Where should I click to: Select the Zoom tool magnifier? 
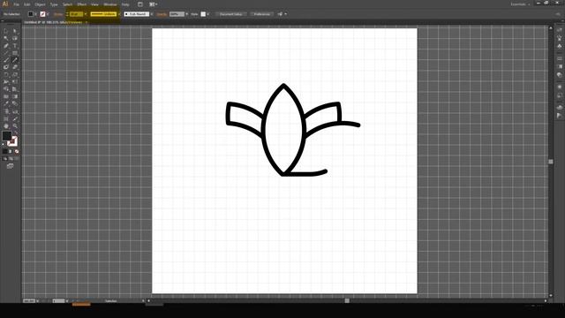15,125
